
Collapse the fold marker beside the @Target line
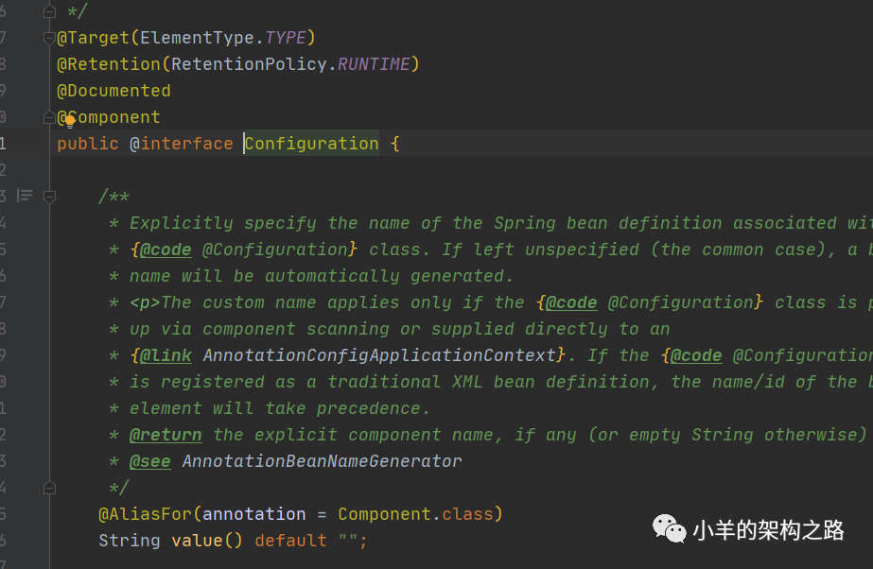pos(49,38)
